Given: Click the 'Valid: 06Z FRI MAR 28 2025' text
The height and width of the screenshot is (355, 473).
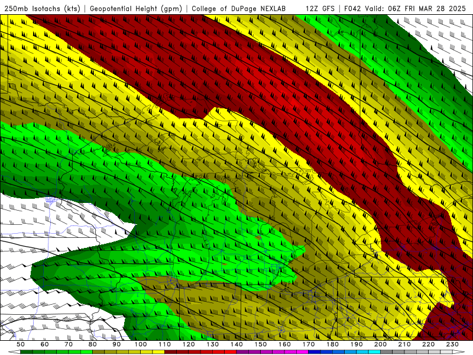Looking at the screenshot, I should pos(416,8).
